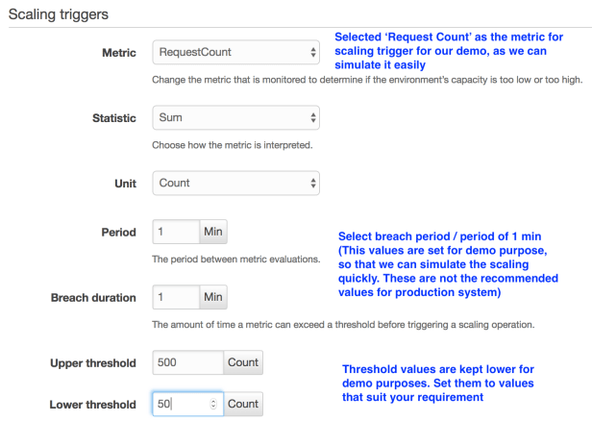
Task: Click into the Lower threshold field
Action: tap(178, 405)
